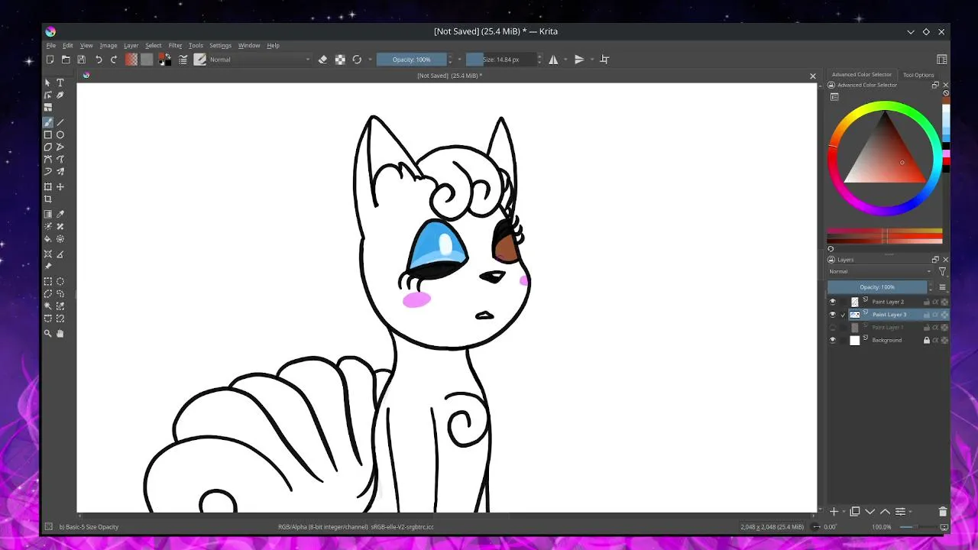Reload the original brush preset
Image resolution: width=978 pixels, height=550 pixels.
[357, 60]
